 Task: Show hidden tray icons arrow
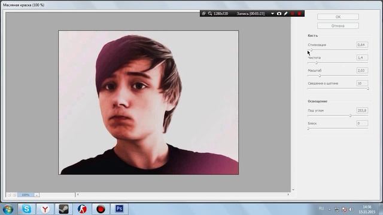(x=329, y=209)
